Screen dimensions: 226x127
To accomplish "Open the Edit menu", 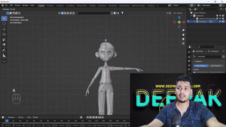I will (11, 5).
